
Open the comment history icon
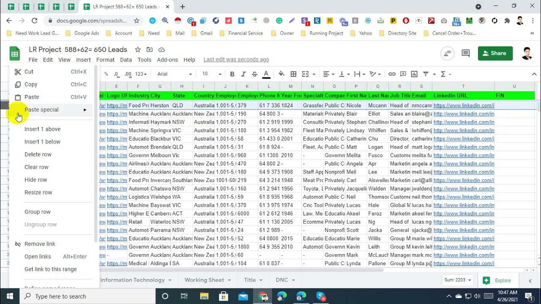(466, 53)
